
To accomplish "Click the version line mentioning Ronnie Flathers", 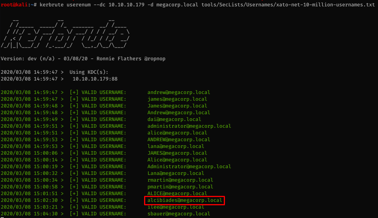I will [x=83, y=59].
